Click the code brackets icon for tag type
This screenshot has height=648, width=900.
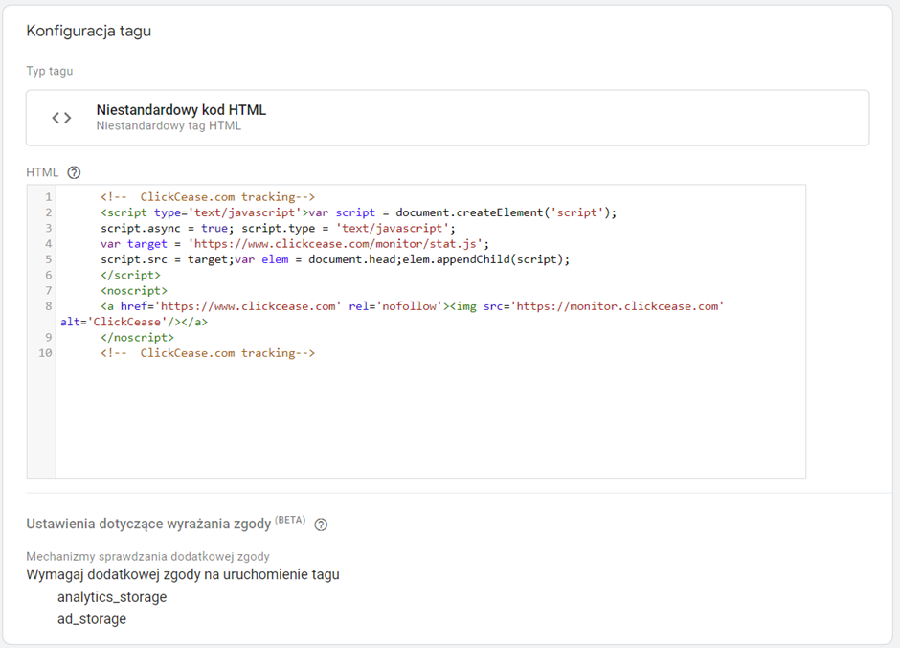pyautogui.click(x=61, y=118)
